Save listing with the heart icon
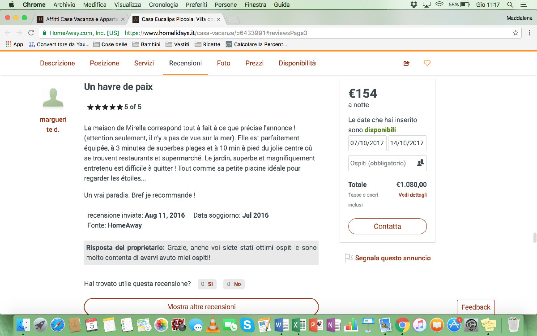The width and height of the screenshot is (537, 336). (x=427, y=63)
